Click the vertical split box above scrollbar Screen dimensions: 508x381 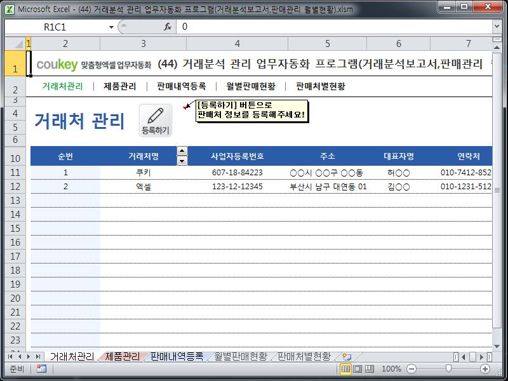[497, 39]
